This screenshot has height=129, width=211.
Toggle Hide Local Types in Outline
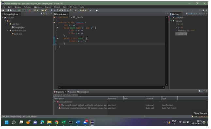click(199, 13)
